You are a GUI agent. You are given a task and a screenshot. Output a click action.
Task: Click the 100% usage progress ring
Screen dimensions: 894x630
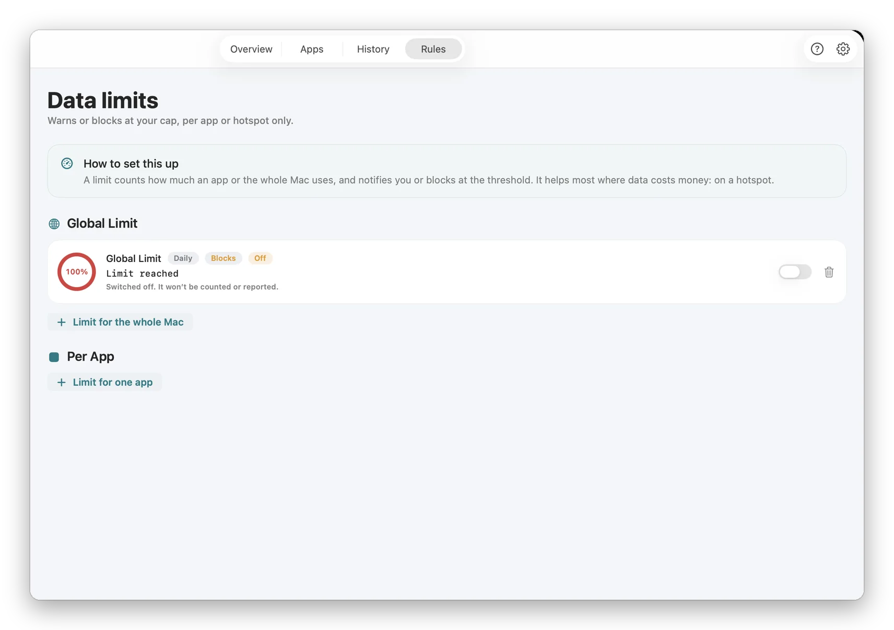click(77, 272)
